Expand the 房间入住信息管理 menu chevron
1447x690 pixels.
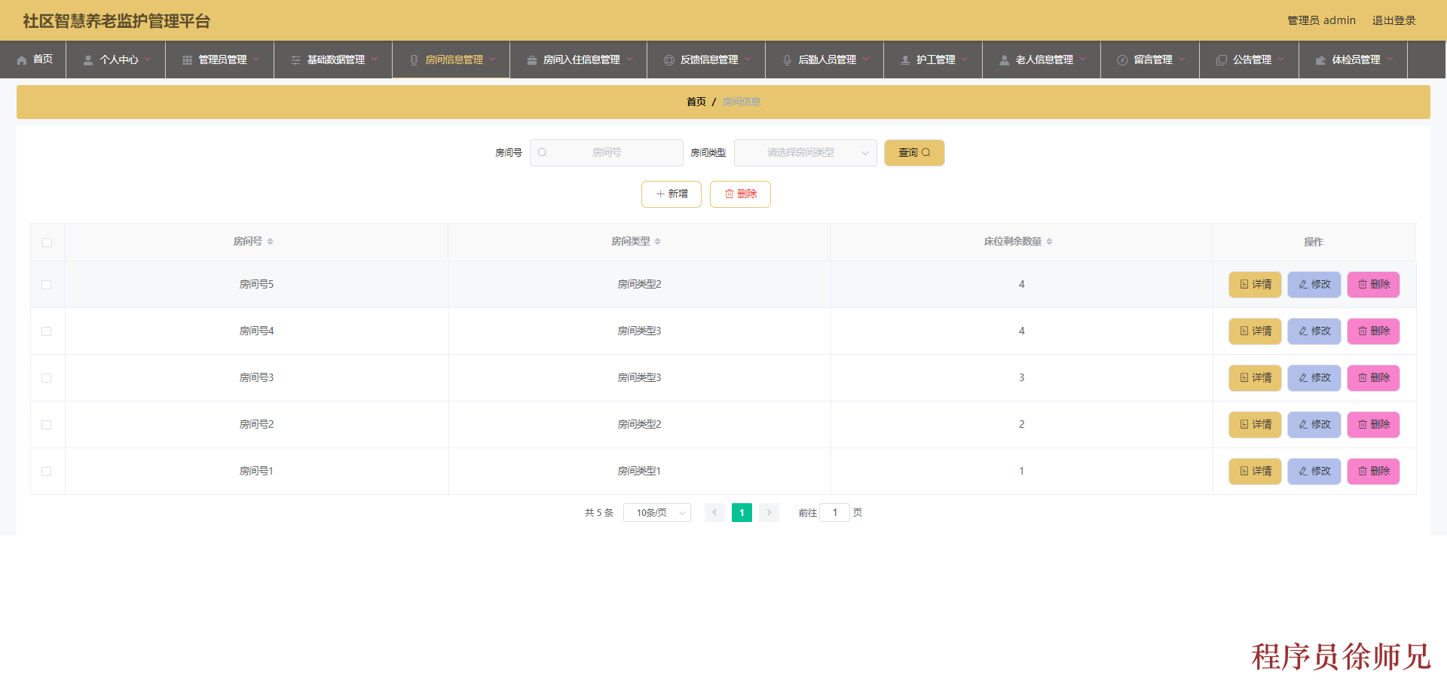click(x=629, y=60)
